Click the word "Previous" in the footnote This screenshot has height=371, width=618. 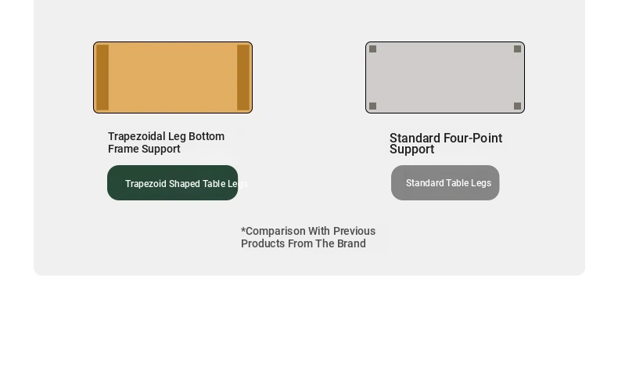click(354, 231)
